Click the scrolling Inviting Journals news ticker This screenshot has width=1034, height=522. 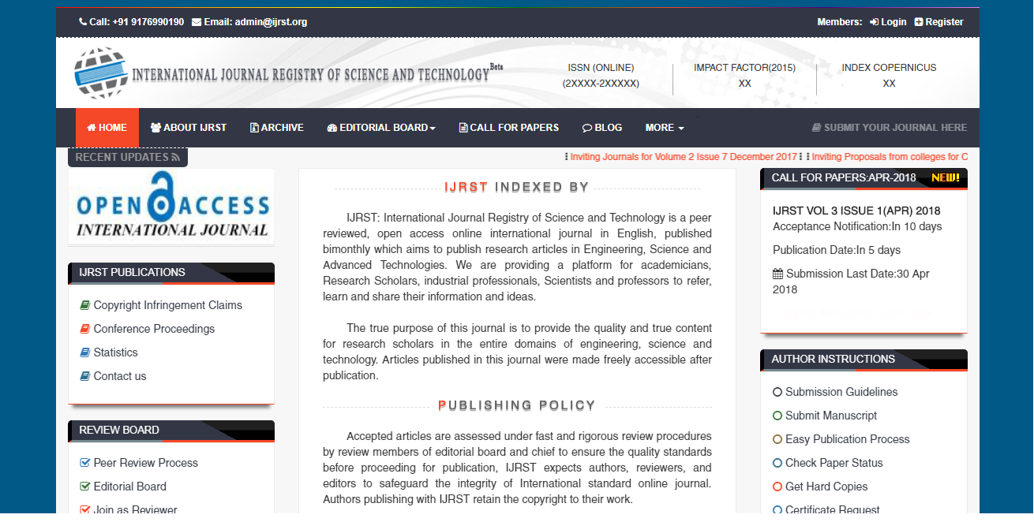click(684, 157)
